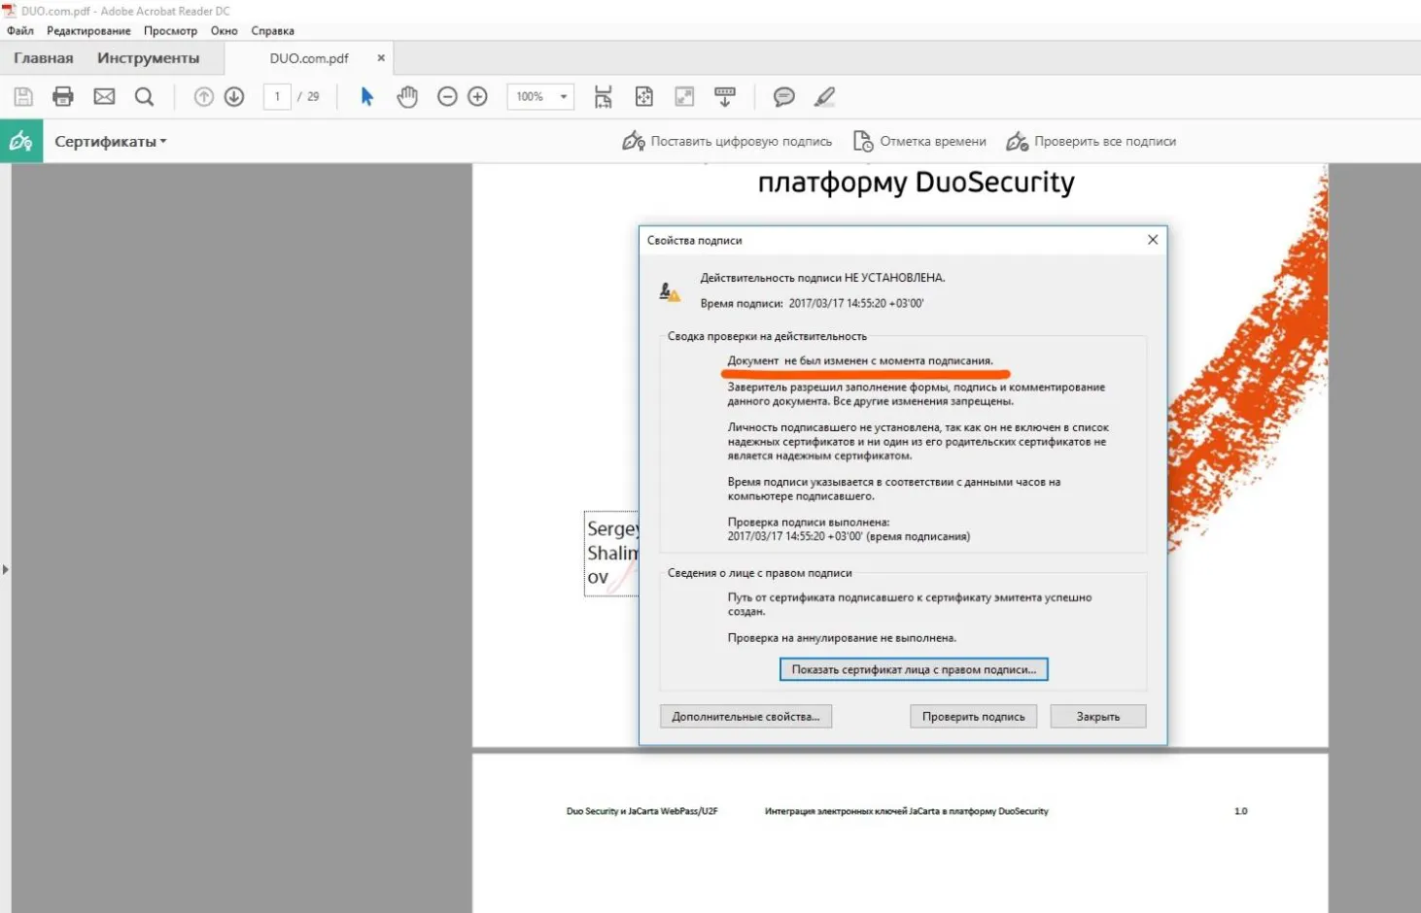Open the Редактирование menu
Viewport: 1421px width, 913px height.
[88, 30]
